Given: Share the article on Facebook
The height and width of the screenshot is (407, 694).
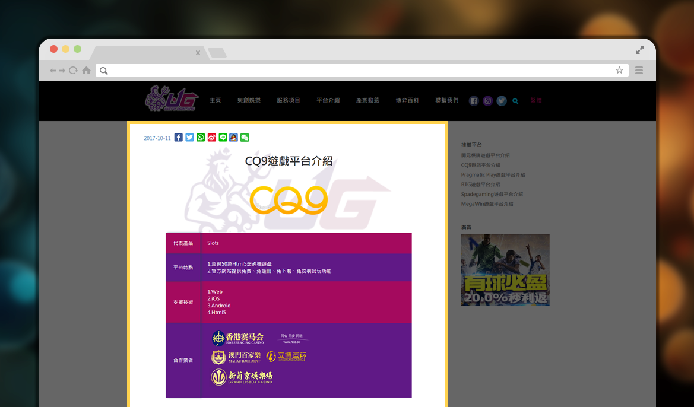Looking at the screenshot, I should [x=178, y=138].
